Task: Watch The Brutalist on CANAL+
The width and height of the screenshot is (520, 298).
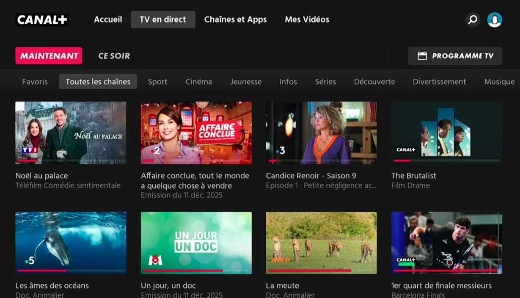Action: [446, 132]
